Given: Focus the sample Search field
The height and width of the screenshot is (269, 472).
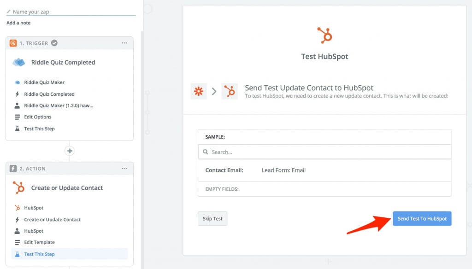Looking at the screenshot, I should coord(324,152).
